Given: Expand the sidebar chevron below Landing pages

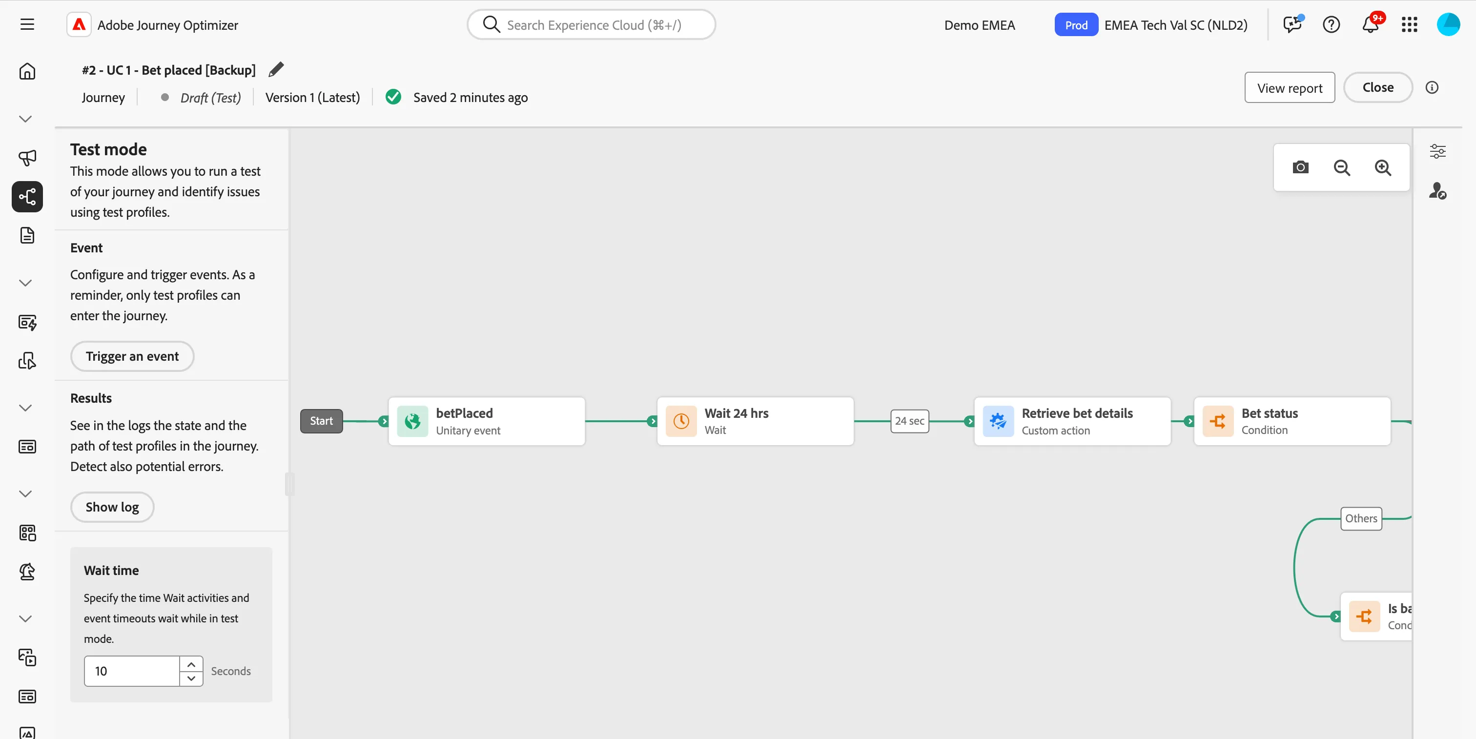Looking at the screenshot, I should click(25, 283).
